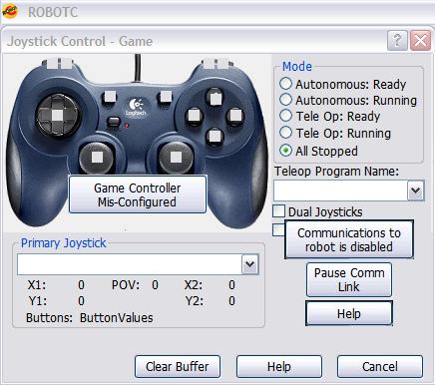Click the Y1 value readout
The width and height of the screenshot is (435, 385).
coord(81,301)
